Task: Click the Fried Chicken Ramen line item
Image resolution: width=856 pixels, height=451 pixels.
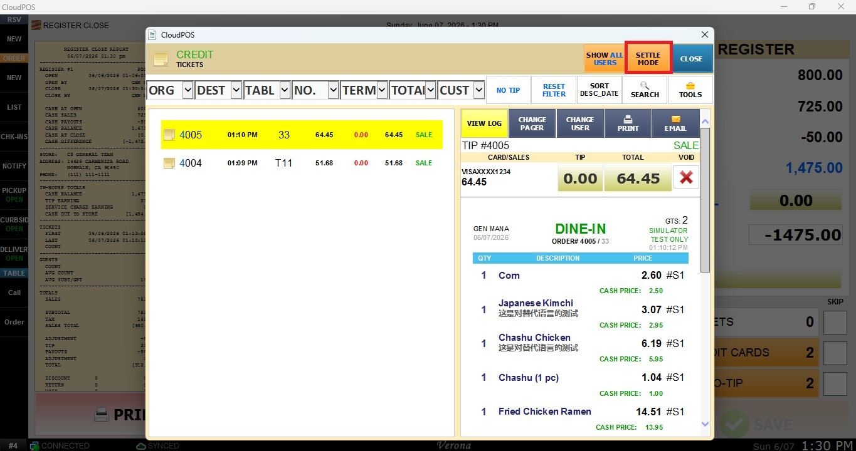Action: pyautogui.click(x=581, y=412)
